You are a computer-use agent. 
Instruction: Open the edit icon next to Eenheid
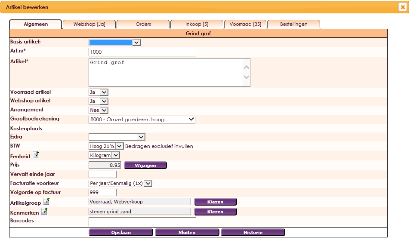pos(36,155)
